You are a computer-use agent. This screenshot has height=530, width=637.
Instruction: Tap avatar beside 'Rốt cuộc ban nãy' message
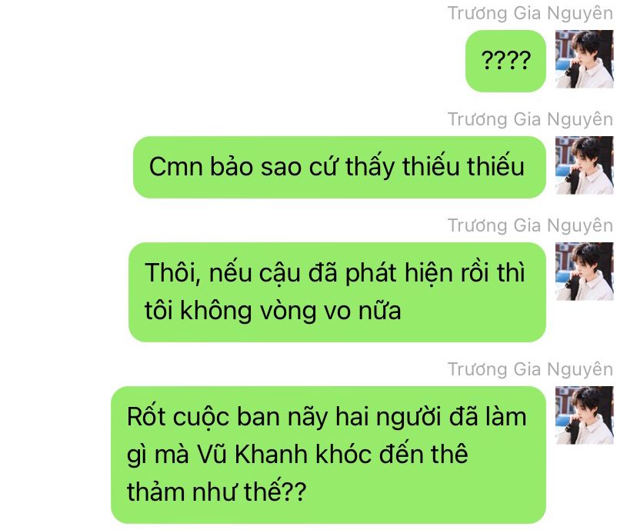[584, 415]
